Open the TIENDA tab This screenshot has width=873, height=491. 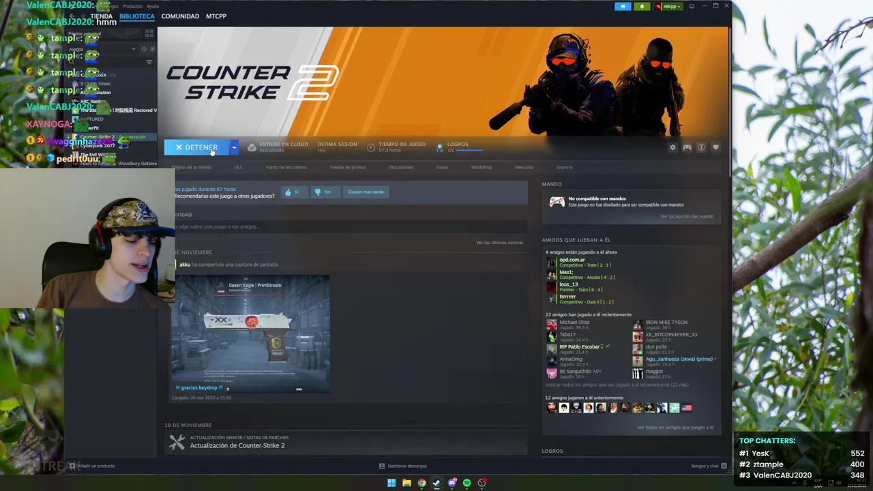coord(101,16)
